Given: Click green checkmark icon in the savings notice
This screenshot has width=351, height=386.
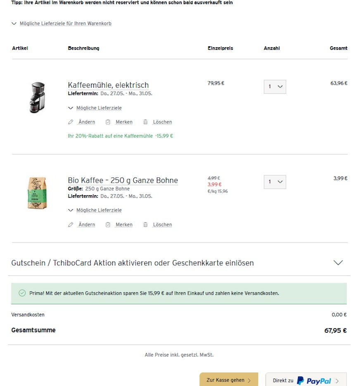Looking at the screenshot, I should click(x=22, y=293).
